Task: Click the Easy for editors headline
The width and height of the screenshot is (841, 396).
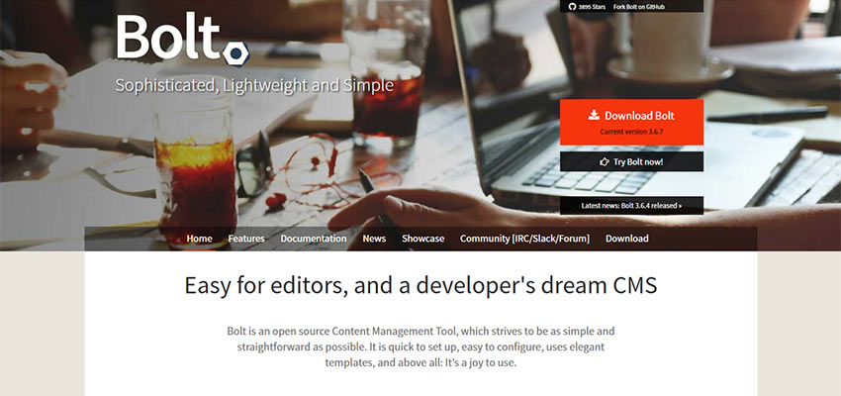Action: 420,285
